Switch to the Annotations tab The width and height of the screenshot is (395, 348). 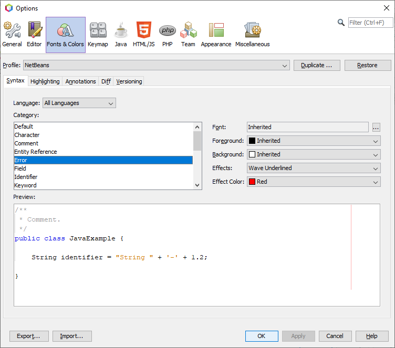point(80,81)
